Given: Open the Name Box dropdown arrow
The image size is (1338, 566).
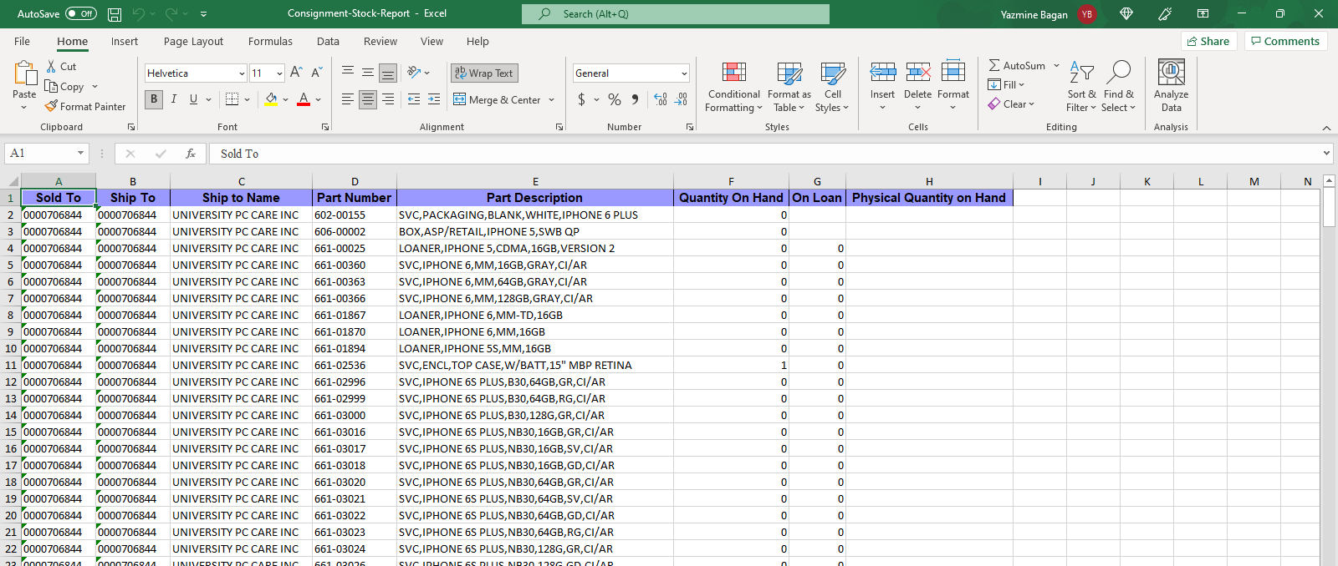Looking at the screenshot, I should pyautogui.click(x=80, y=154).
